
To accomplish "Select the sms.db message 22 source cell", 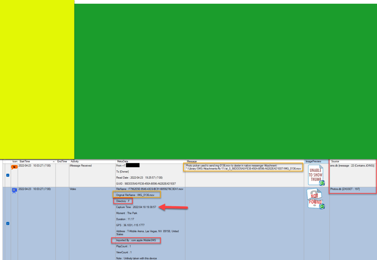I will point(352,166).
